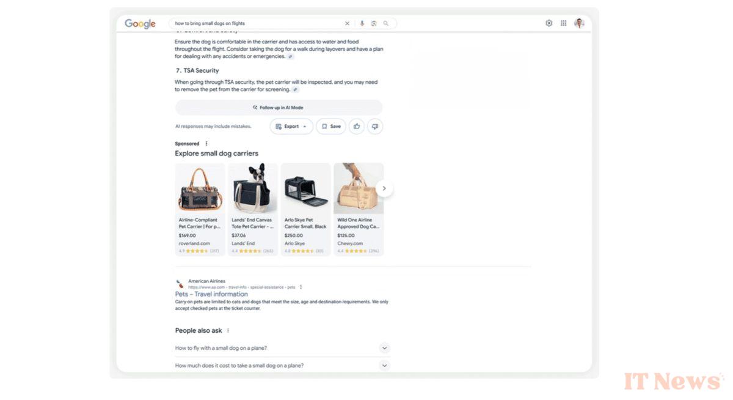Image resolution: width=733 pixels, height=400 pixels.
Task: Click the $125.00 price
Action: (346, 235)
